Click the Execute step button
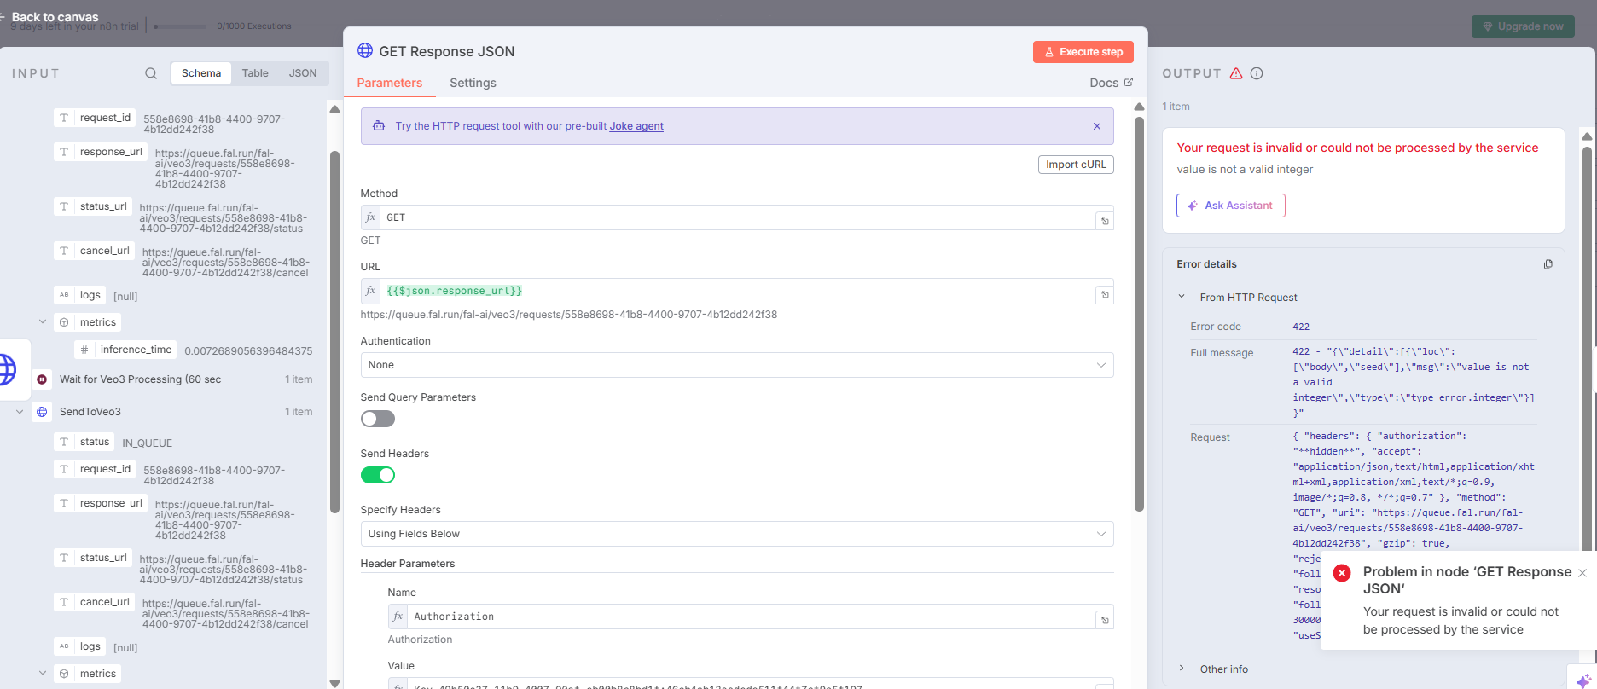The width and height of the screenshot is (1597, 689). (1083, 52)
